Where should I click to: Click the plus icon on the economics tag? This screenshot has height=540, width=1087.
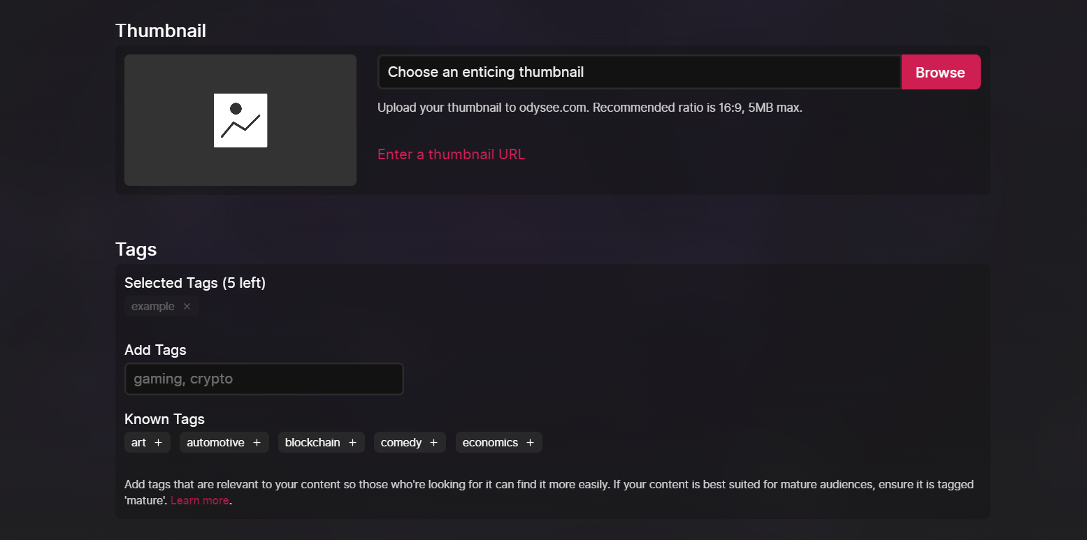[x=530, y=443]
